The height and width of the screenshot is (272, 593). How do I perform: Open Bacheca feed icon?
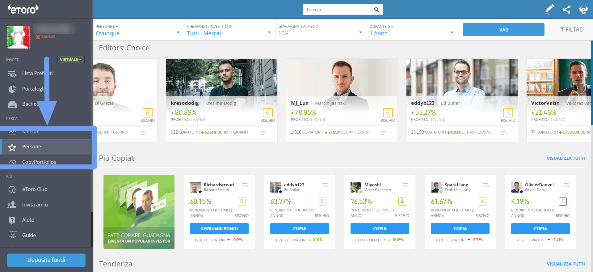[x=12, y=104]
